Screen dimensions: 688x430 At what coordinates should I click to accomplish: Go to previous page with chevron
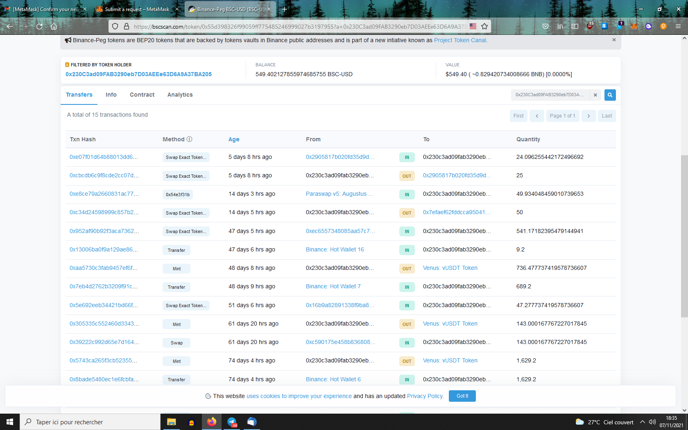pyautogui.click(x=536, y=116)
